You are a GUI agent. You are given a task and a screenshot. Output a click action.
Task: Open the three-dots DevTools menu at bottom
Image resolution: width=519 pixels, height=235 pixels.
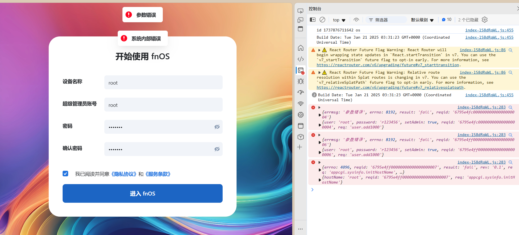300,229
